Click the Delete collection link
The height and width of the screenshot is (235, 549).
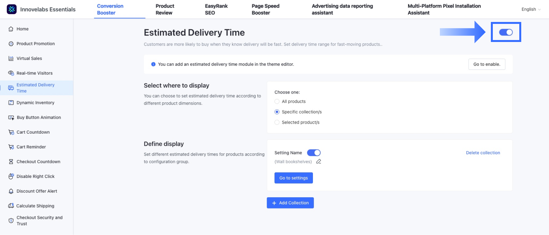(483, 153)
